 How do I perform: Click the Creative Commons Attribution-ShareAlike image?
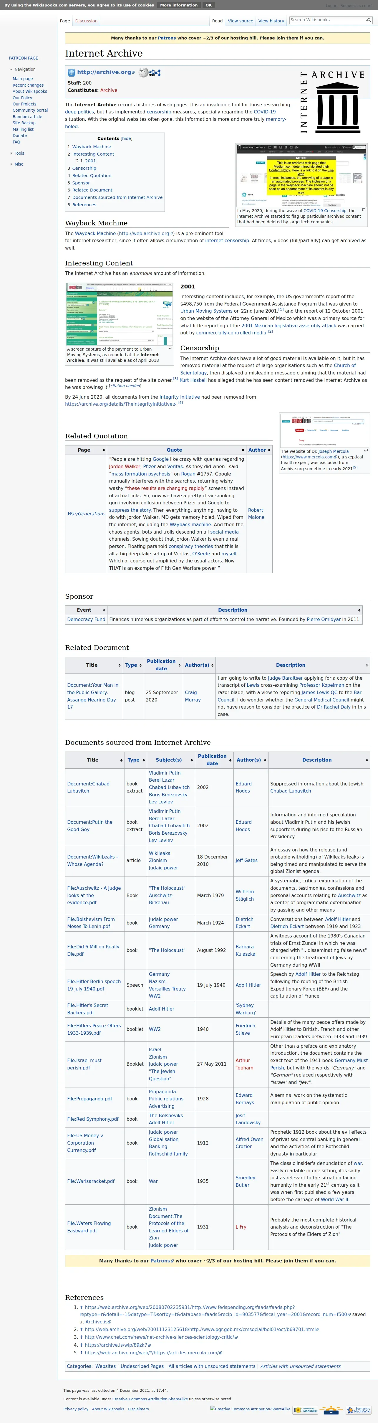tap(250, 1409)
